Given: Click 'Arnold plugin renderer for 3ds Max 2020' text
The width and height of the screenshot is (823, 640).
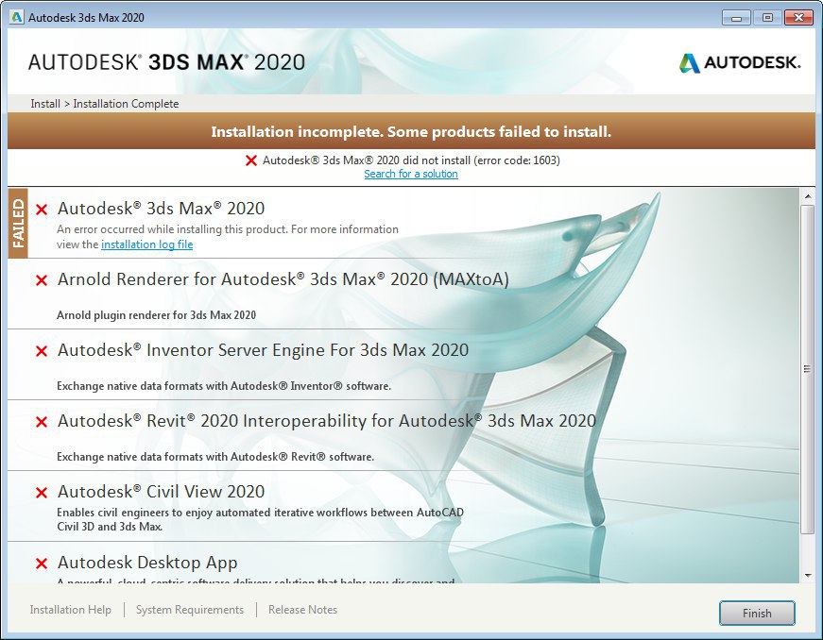Looking at the screenshot, I should (x=157, y=315).
